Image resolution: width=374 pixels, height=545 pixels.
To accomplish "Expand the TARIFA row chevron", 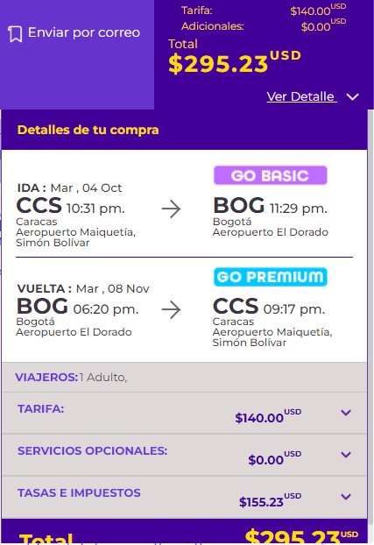I will click(346, 413).
